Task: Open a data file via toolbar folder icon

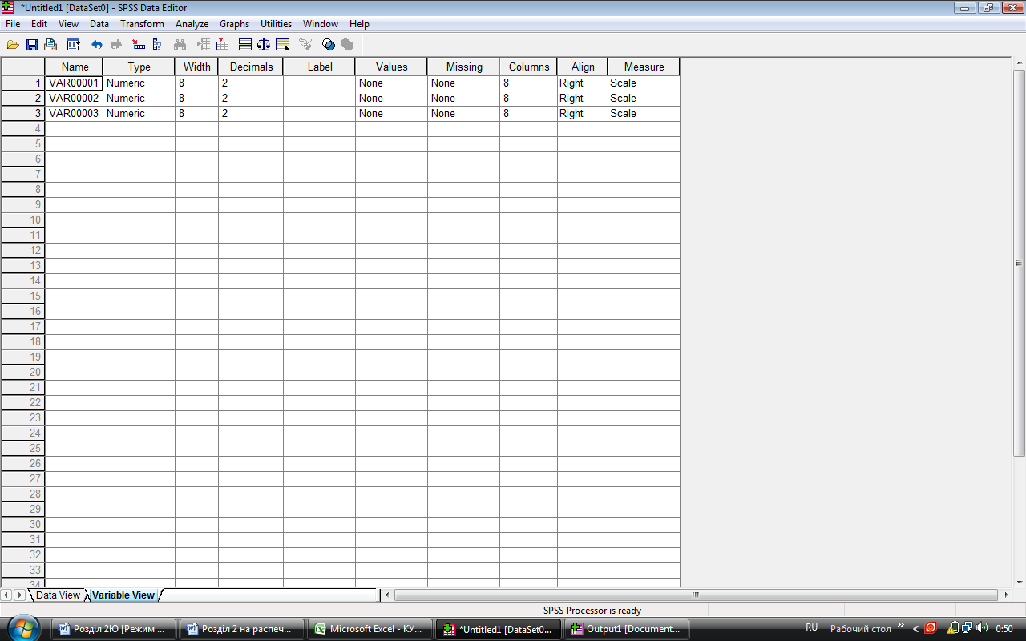Action: tap(13, 45)
